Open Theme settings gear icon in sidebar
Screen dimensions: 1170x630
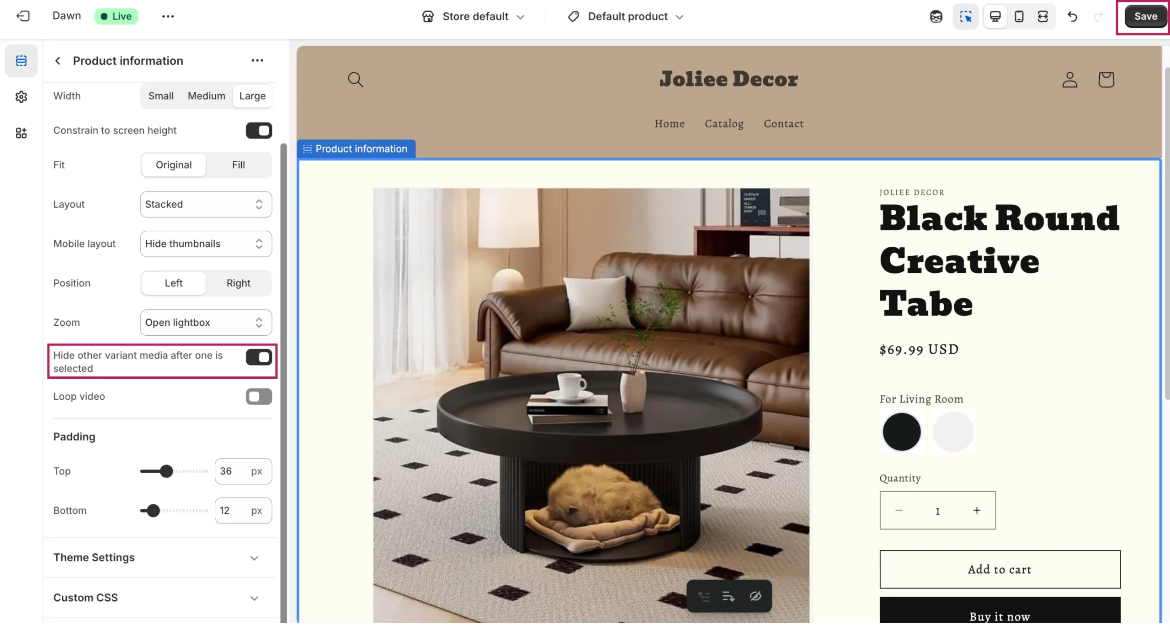pyautogui.click(x=21, y=96)
